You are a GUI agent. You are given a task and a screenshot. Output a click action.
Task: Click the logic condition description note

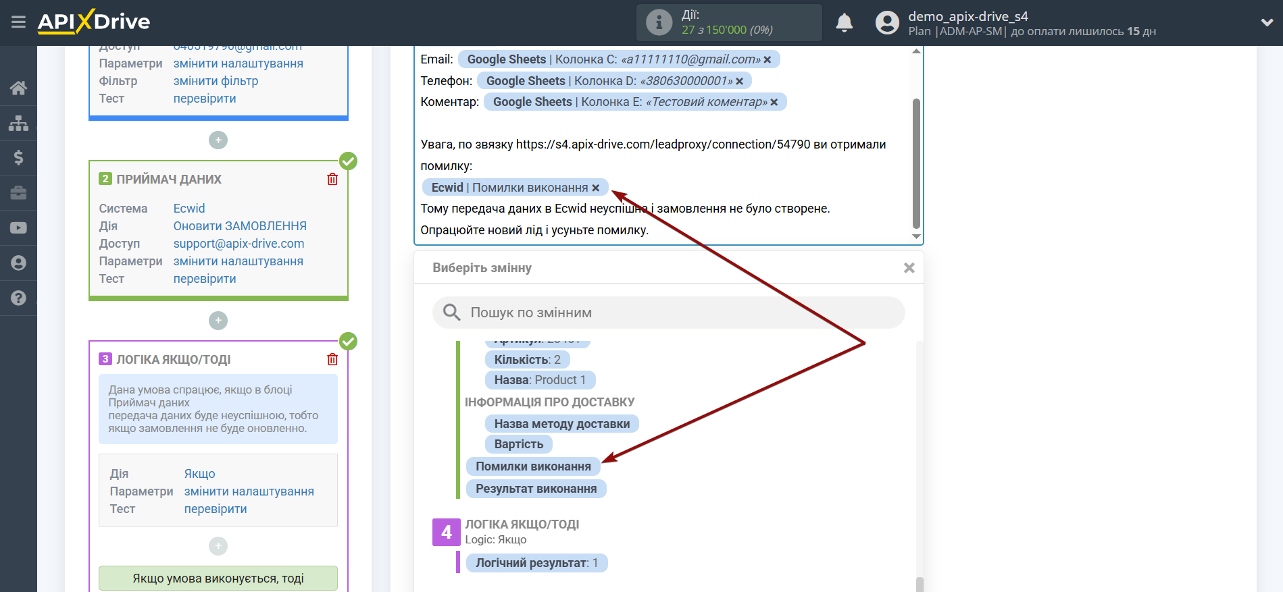coord(218,409)
